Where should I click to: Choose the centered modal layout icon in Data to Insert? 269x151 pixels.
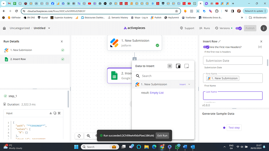(x=170, y=66)
